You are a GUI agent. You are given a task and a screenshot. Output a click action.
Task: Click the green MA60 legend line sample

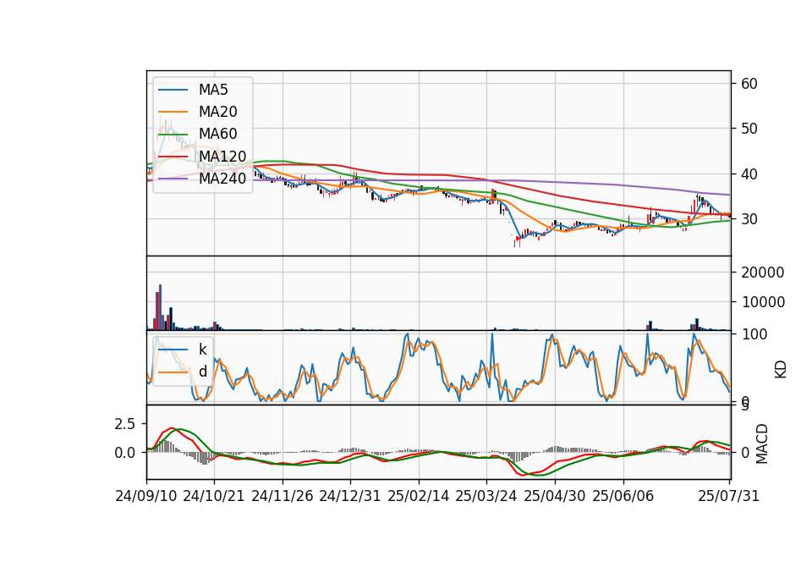point(173,134)
